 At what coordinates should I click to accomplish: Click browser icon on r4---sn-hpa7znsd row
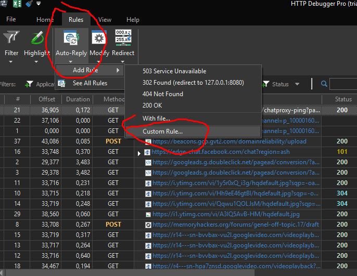pyautogui.click(x=148, y=267)
